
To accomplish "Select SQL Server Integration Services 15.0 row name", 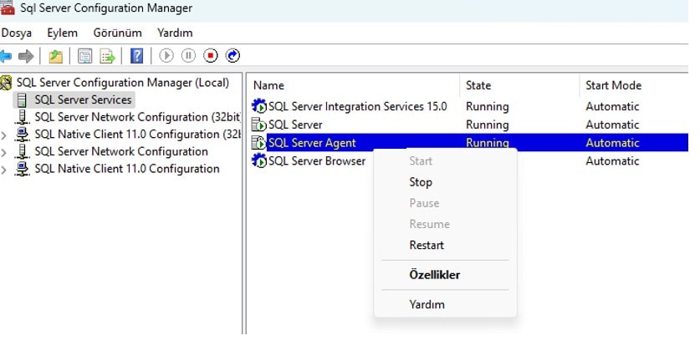I will pos(358,107).
